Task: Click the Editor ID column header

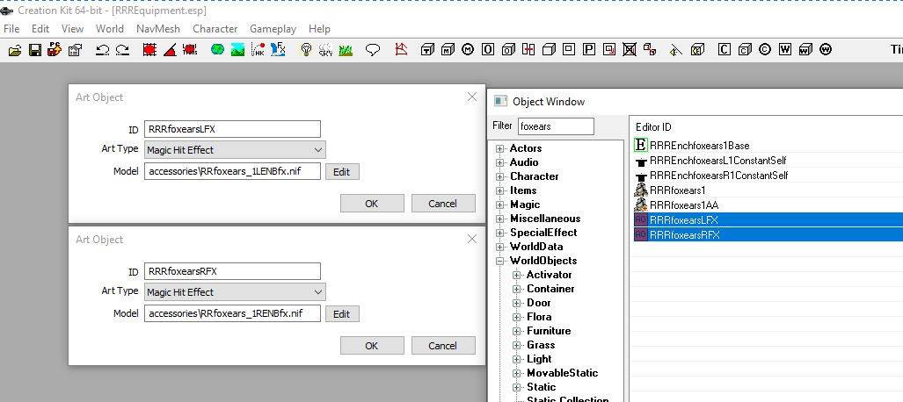Action: coord(653,127)
